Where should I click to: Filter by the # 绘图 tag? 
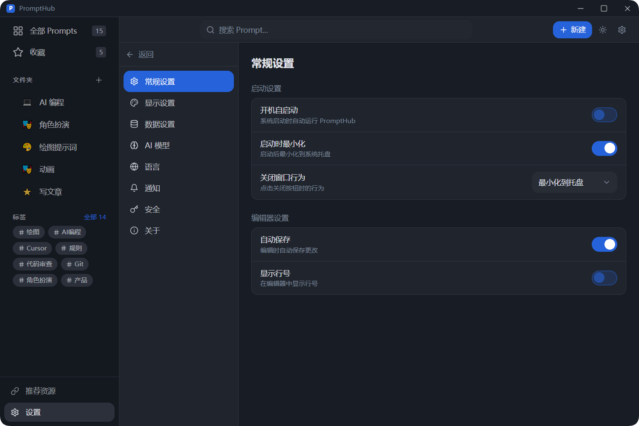click(29, 232)
